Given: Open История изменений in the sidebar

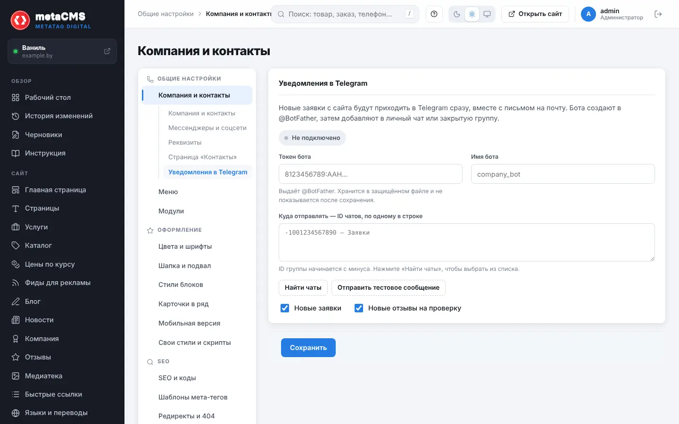Looking at the screenshot, I should coord(62,116).
